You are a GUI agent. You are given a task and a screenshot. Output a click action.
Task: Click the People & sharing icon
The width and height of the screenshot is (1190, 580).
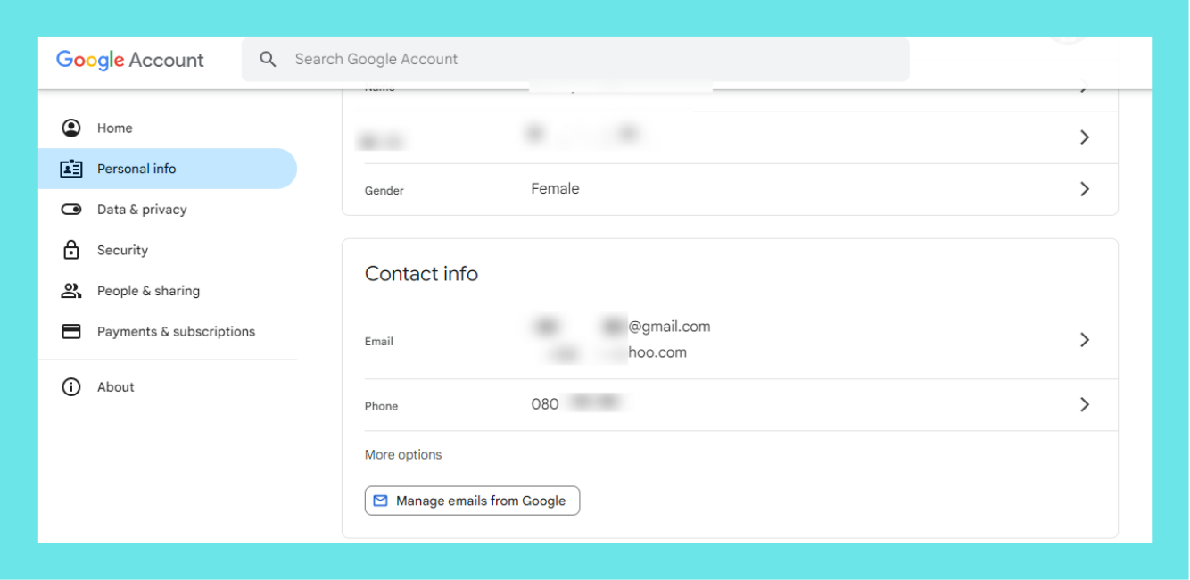click(x=71, y=291)
